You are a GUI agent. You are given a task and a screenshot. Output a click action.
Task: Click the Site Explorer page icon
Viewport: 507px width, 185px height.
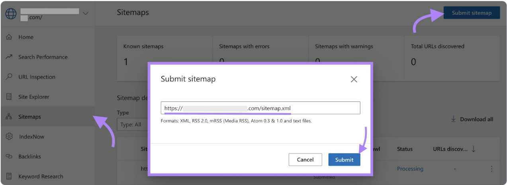(9, 97)
